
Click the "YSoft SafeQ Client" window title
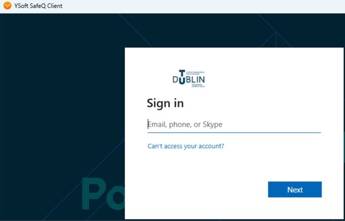click(x=38, y=6)
